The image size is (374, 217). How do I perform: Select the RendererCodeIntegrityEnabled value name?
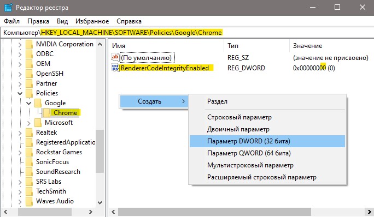[165, 68]
